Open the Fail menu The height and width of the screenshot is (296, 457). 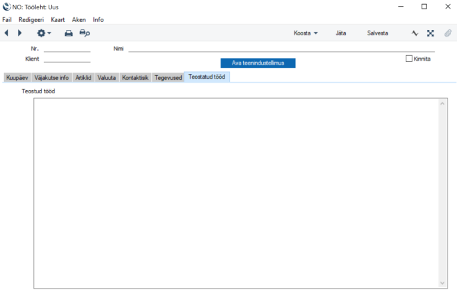tap(7, 19)
